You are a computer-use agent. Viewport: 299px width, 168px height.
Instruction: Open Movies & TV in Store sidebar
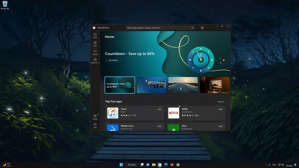(95, 61)
